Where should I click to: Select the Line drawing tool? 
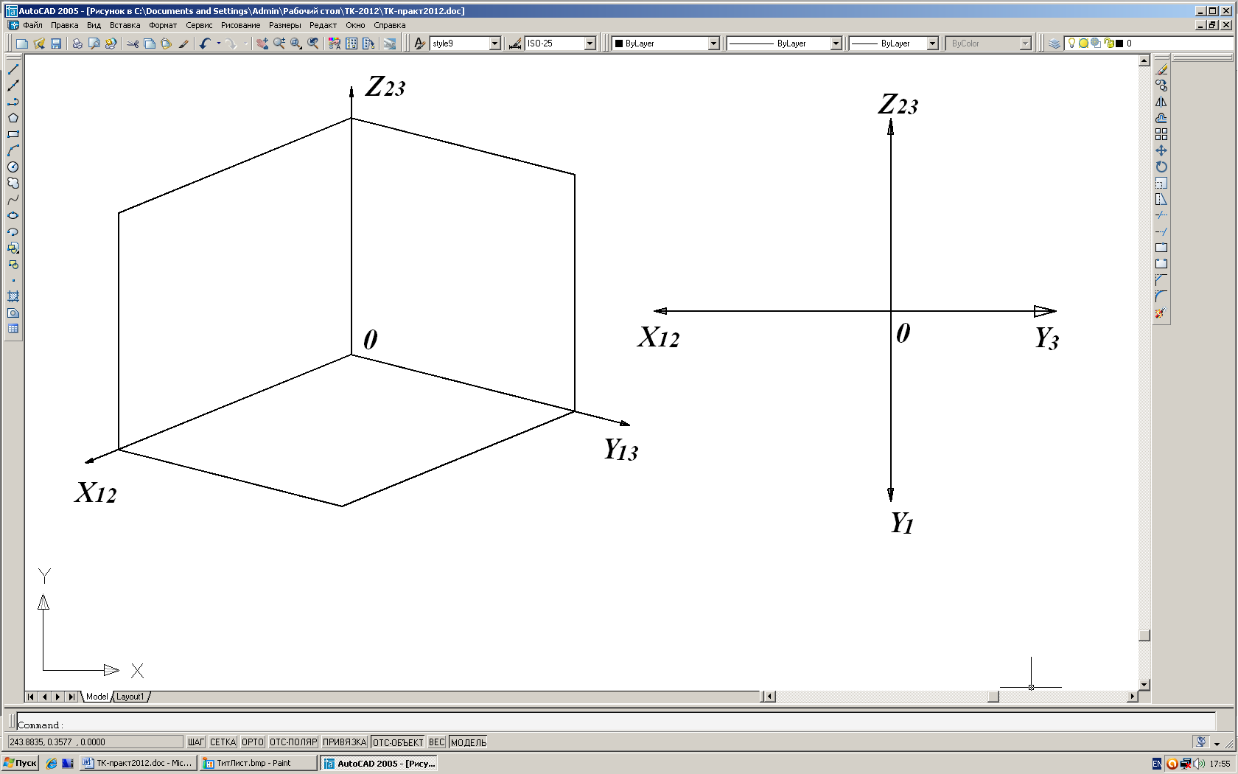(x=13, y=69)
